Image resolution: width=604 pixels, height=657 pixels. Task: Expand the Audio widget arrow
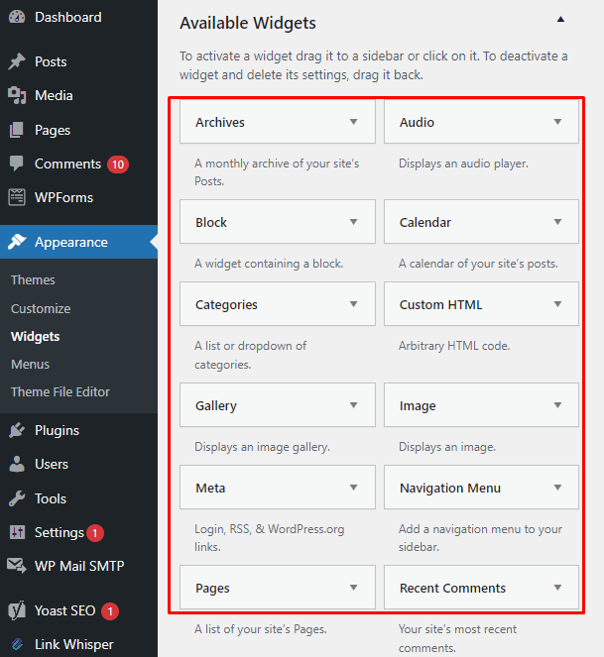(x=557, y=122)
